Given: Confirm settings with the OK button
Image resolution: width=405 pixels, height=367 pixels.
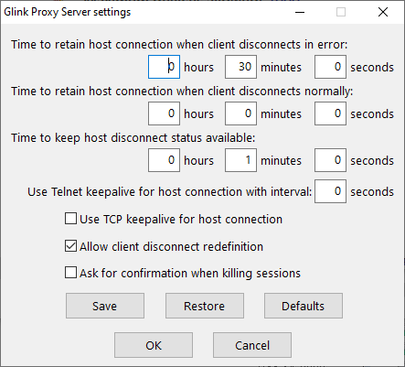Looking at the screenshot, I should [x=154, y=345].
